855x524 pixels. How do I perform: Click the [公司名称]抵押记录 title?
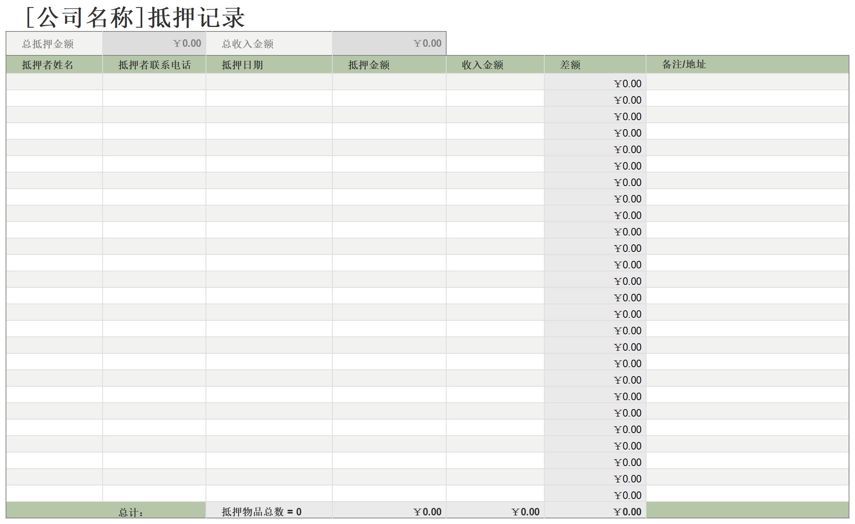136,18
